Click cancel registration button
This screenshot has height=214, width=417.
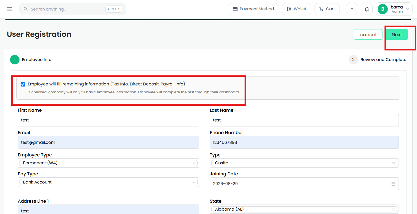click(368, 34)
